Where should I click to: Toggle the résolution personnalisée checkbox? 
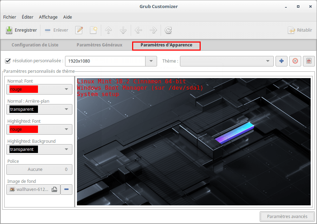point(8,61)
